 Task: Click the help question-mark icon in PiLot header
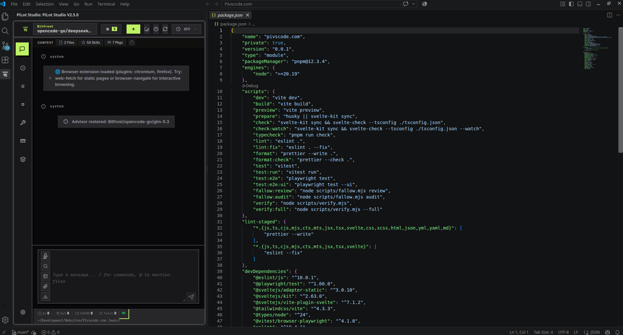[x=156, y=29]
